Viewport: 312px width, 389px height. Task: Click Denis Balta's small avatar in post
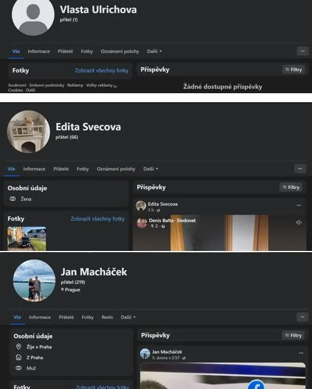pos(142,222)
